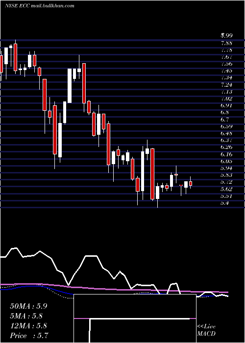Click the 5.83 price axis label
Screen dimensions: 245x343
(226, 175)
